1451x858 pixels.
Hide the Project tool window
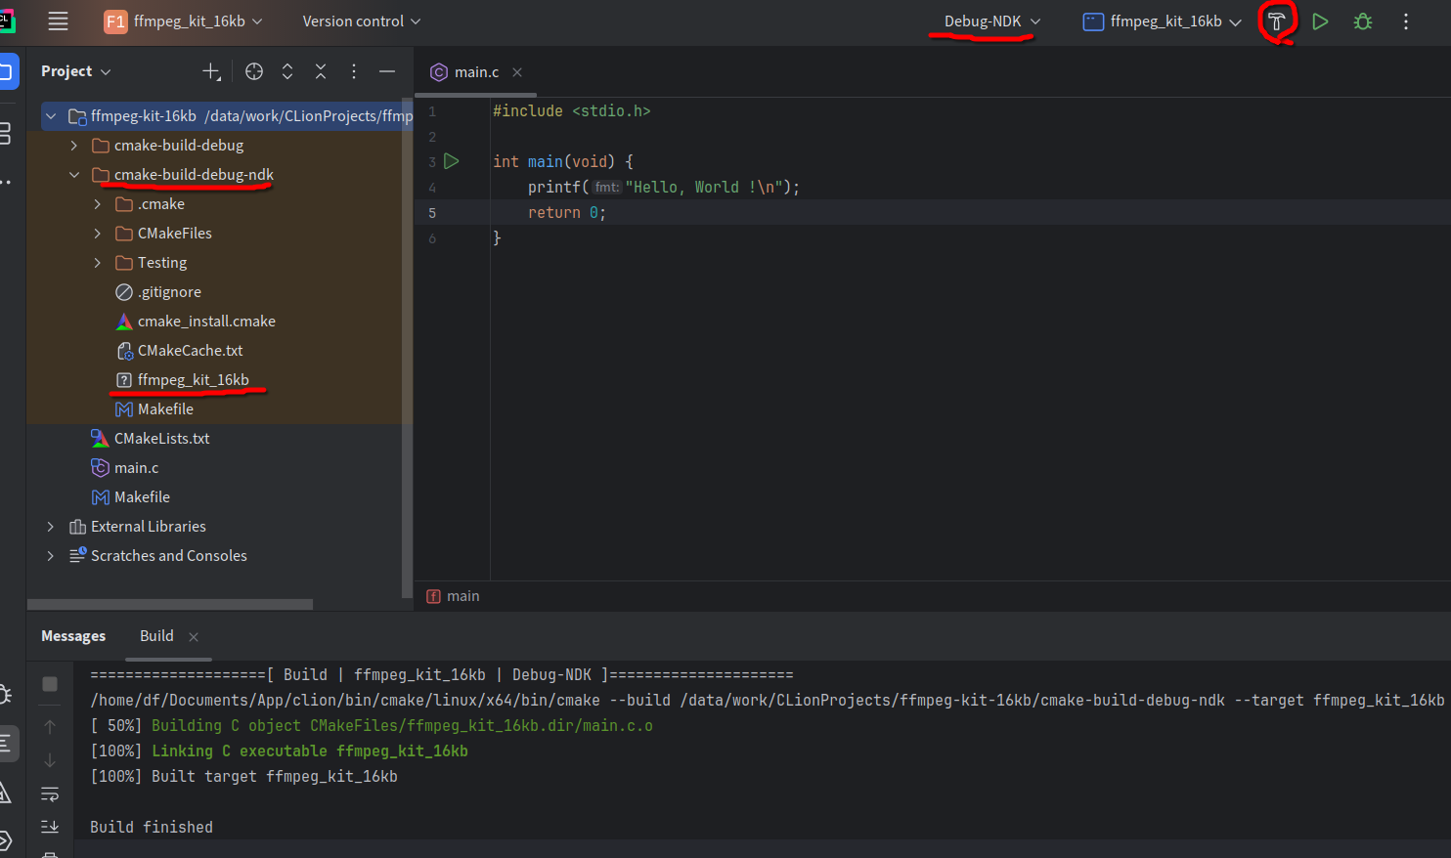point(387,71)
